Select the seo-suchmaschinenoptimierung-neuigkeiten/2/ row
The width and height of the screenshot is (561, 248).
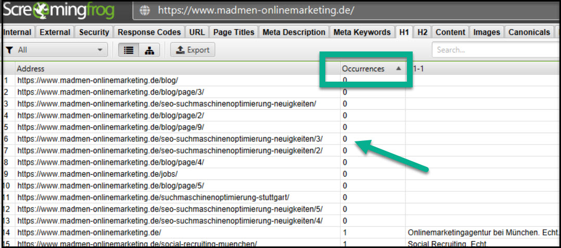170,150
